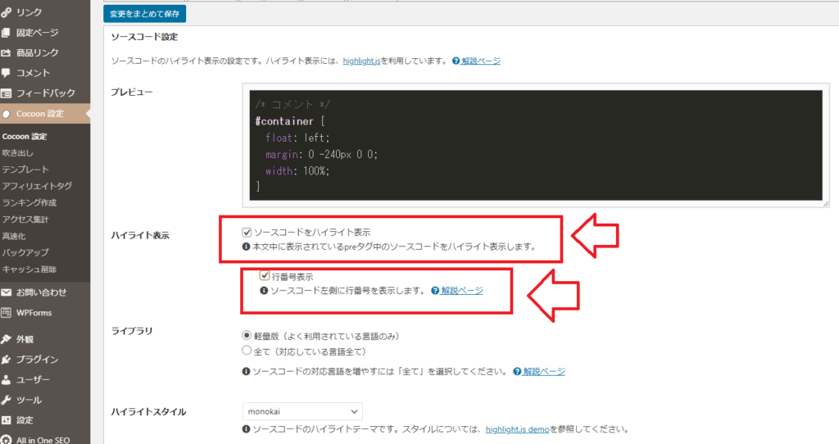839x444 pixels.
Task: Follow the highlight.js link in description
Action: (361, 61)
